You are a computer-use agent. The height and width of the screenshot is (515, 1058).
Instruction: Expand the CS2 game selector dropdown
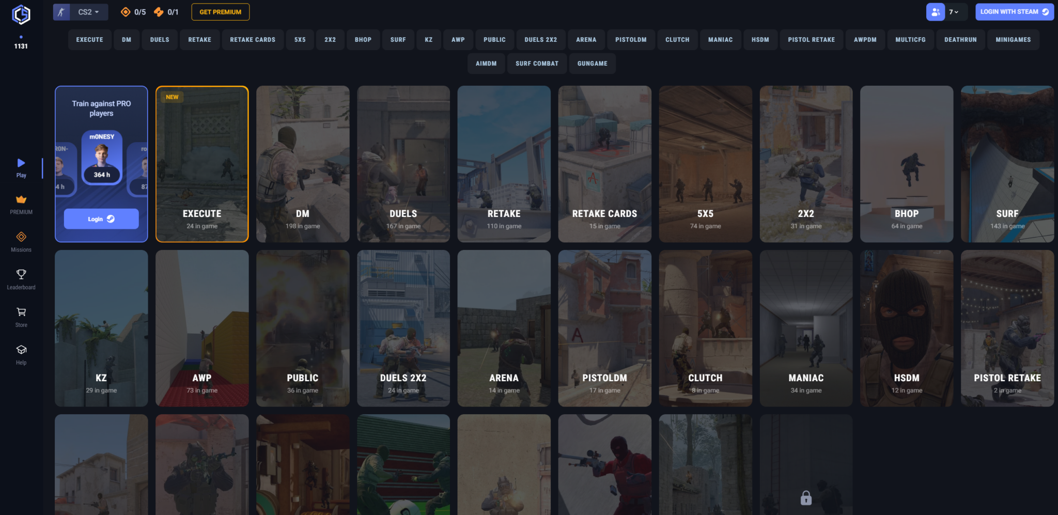tap(81, 12)
